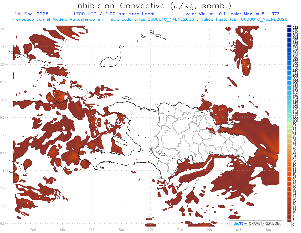Viewport: 301px width, 233px height.
Task: Click the "Valor Min. = -0.1" readout
Action: tap(205, 14)
